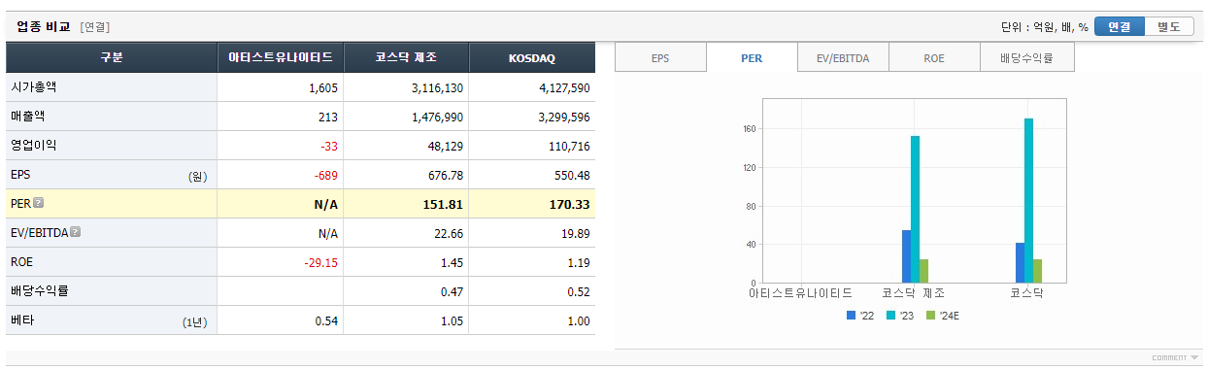The height and width of the screenshot is (370, 1207).
Task: Select revenue value 3,299,596
Action: coord(564,118)
